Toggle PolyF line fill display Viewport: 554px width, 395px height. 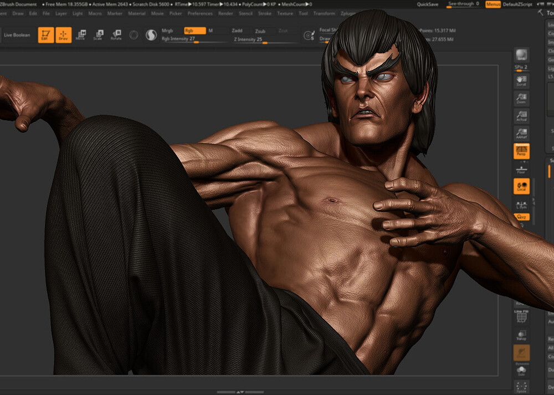coord(521,317)
